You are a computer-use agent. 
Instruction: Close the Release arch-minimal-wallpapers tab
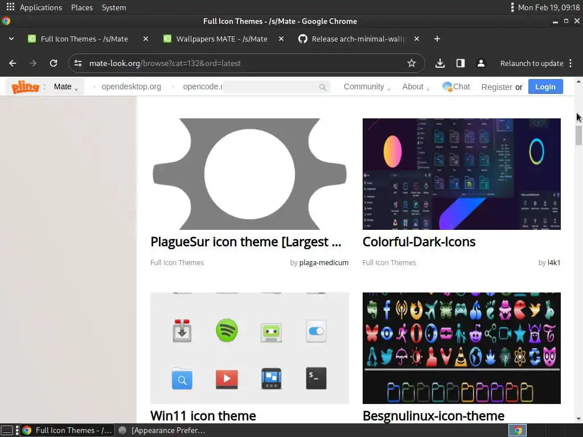tap(417, 39)
